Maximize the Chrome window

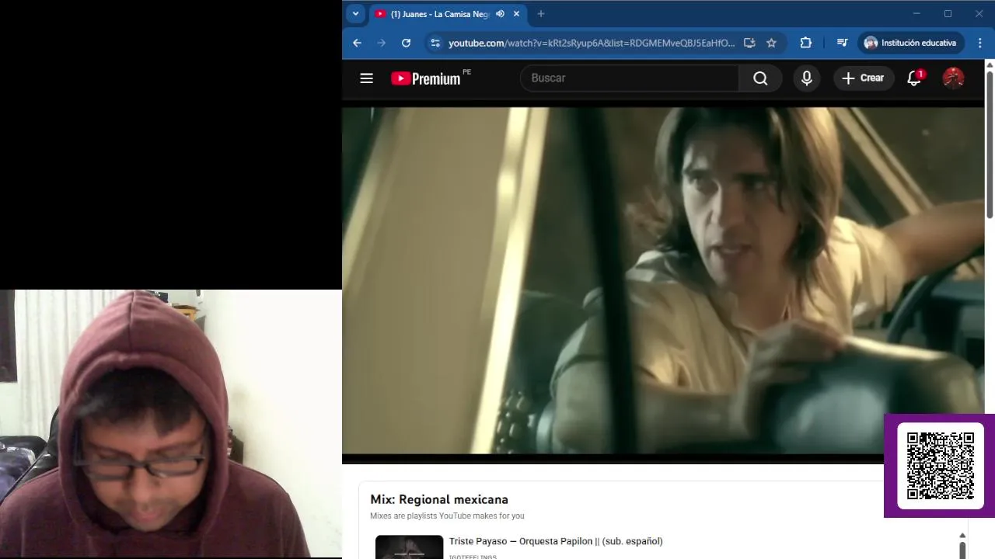(x=948, y=13)
